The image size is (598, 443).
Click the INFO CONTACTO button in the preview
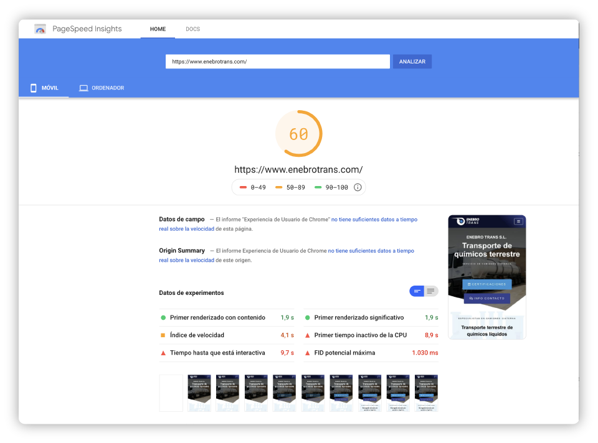click(487, 298)
